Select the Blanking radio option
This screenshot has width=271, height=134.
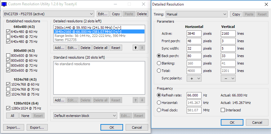tap(159, 63)
